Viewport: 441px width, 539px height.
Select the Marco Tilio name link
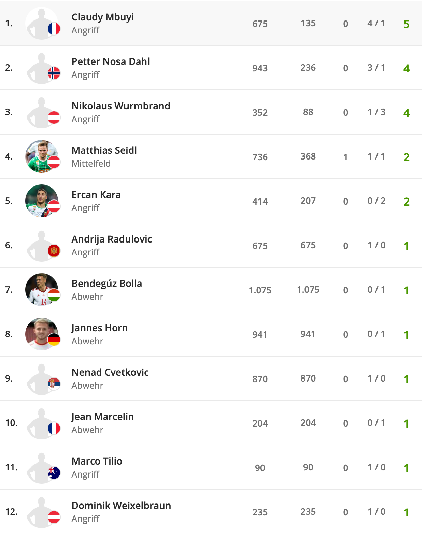click(97, 461)
